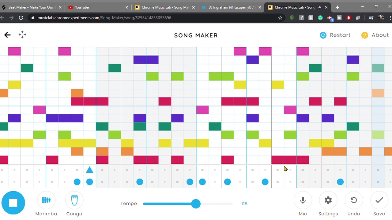
Task: Open the copy pages extension icon
Action: tap(358, 18)
